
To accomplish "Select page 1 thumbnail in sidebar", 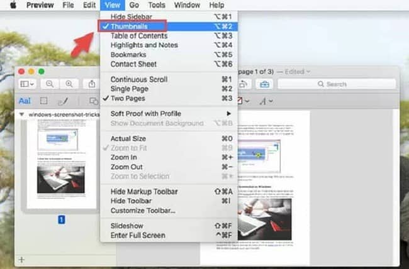I will [61, 164].
